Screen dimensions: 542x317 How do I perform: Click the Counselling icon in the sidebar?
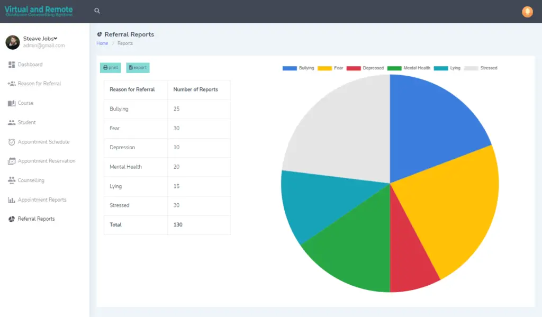(x=11, y=180)
